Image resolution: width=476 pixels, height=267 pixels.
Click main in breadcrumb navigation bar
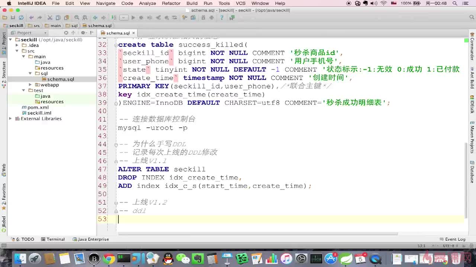coord(53,26)
